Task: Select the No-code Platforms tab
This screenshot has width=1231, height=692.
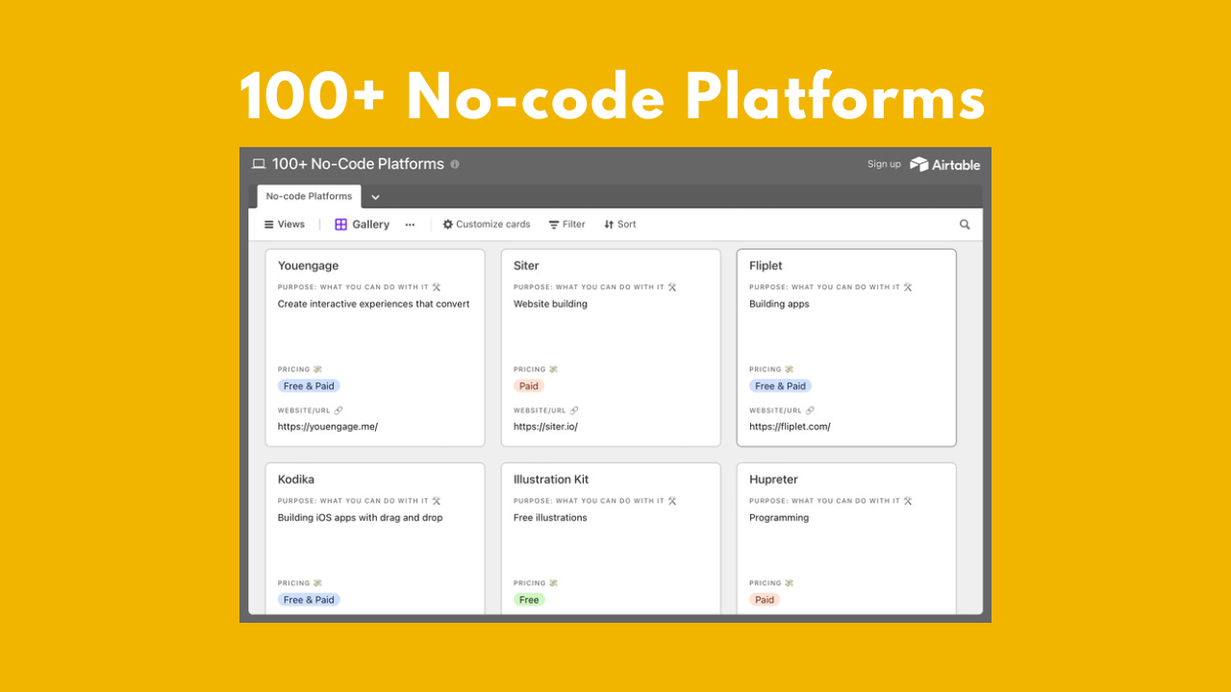Action: click(x=309, y=196)
